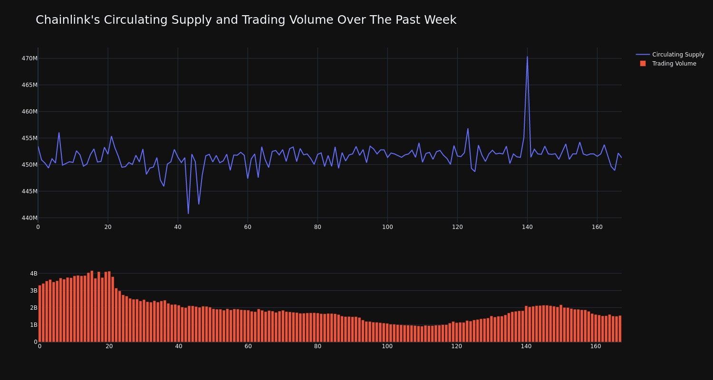The image size is (713, 380).
Task: Click x-axis label 140 on the supply chart
Action: click(527, 227)
